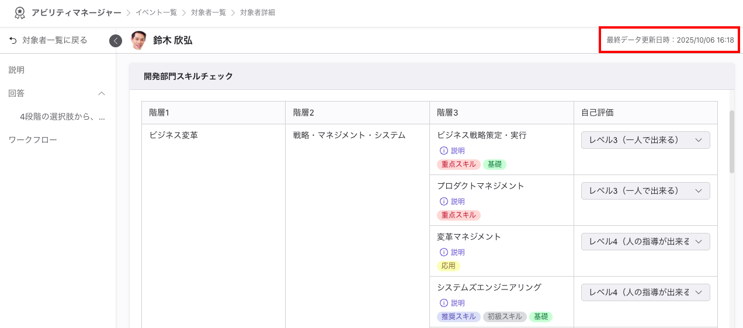Go to イベント一覧 breadcrumb
This screenshot has width=743, height=328.
pos(156,12)
